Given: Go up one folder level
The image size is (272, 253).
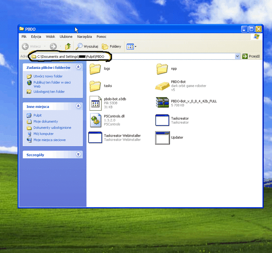Looking at the screenshot, I should (x=68, y=47).
